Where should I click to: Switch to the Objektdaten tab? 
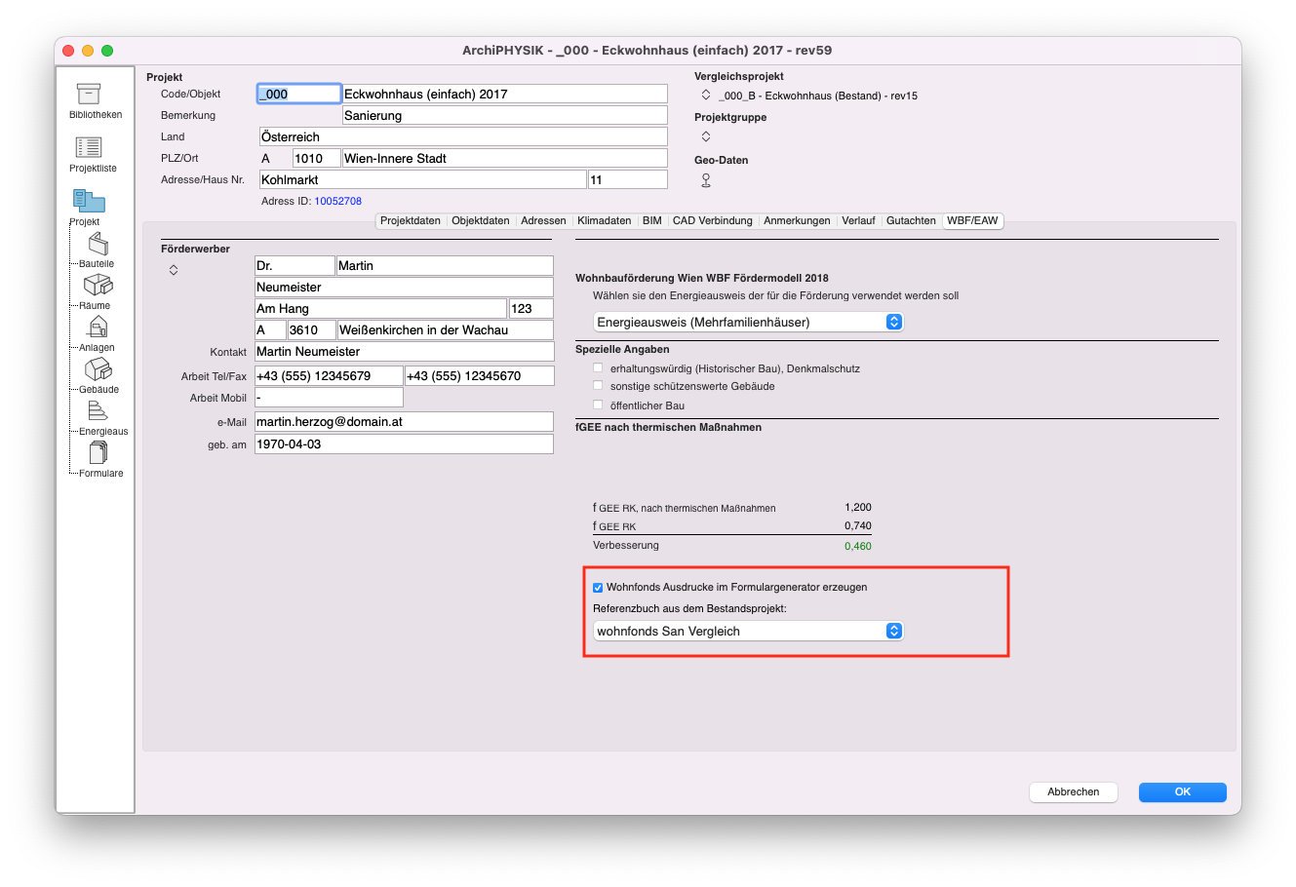tap(481, 221)
